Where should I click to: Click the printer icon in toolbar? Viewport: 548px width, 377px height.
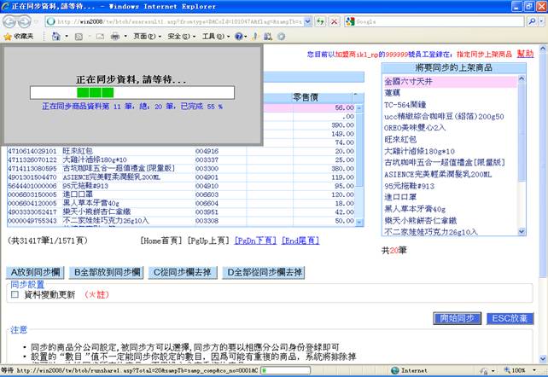[114, 38]
